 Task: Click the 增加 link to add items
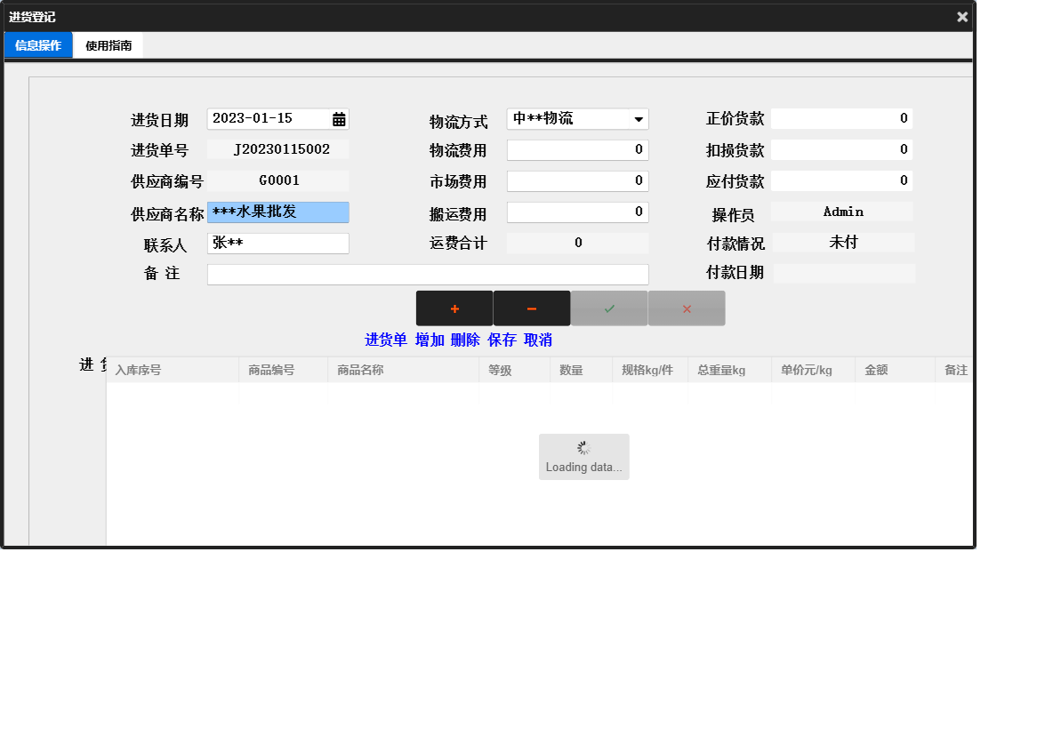pos(430,340)
